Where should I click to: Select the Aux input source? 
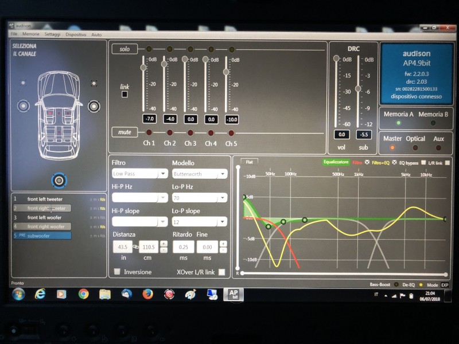tap(438, 148)
